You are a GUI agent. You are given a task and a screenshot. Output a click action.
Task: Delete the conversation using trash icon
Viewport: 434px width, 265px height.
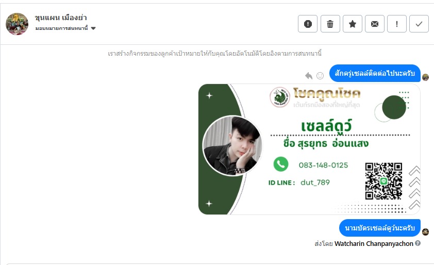pyautogui.click(x=330, y=24)
